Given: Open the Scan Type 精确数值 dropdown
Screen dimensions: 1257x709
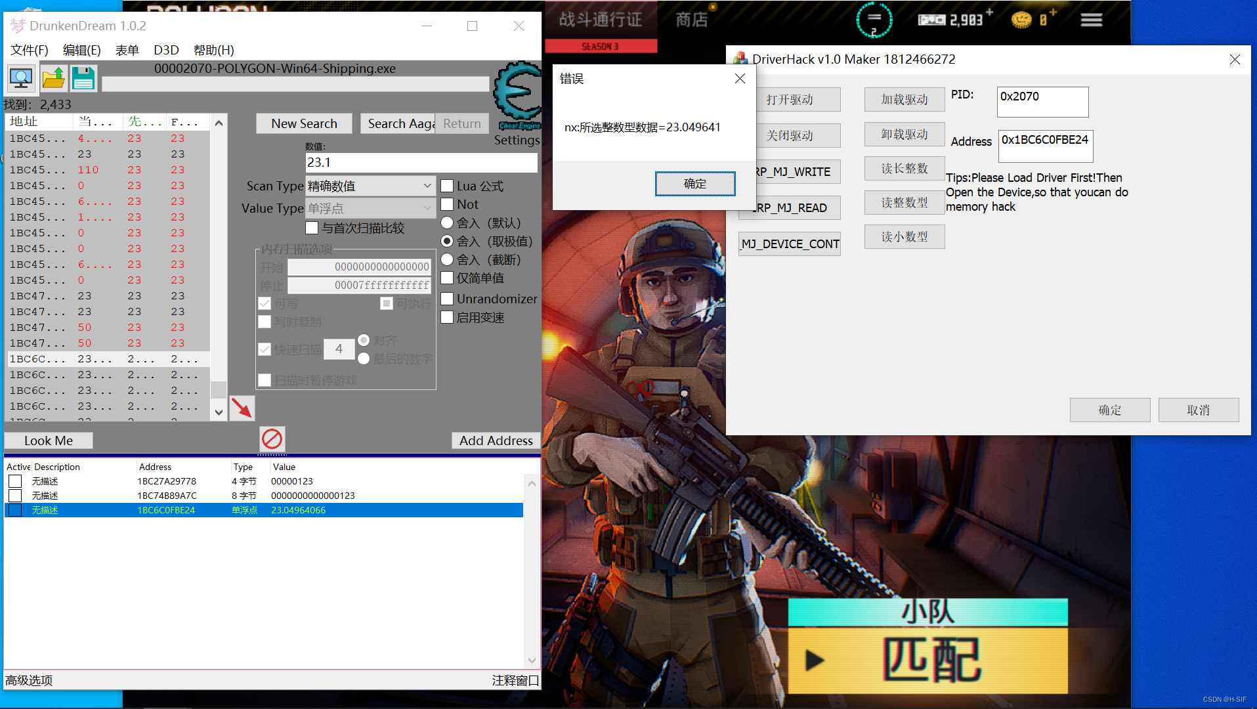Looking at the screenshot, I should point(370,186).
